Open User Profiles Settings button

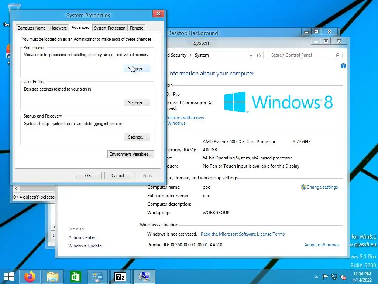[x=137, y=103]
